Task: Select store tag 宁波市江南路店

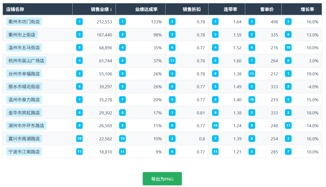Action: tap(24, 152)
